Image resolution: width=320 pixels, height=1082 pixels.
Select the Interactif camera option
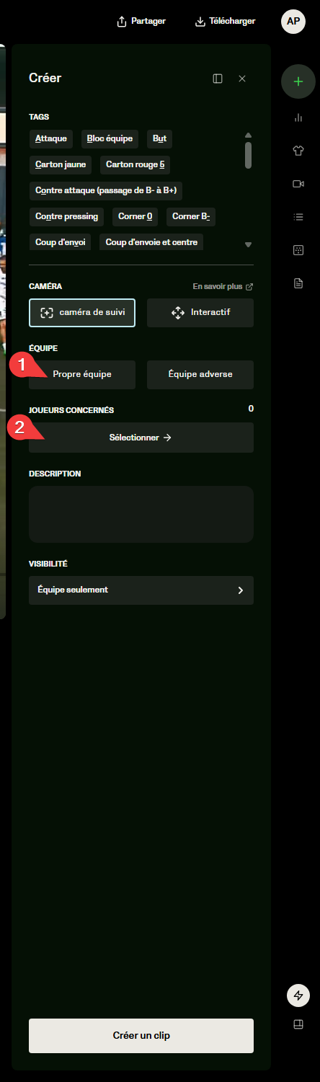pyautogui.click(x=200, y=313)
